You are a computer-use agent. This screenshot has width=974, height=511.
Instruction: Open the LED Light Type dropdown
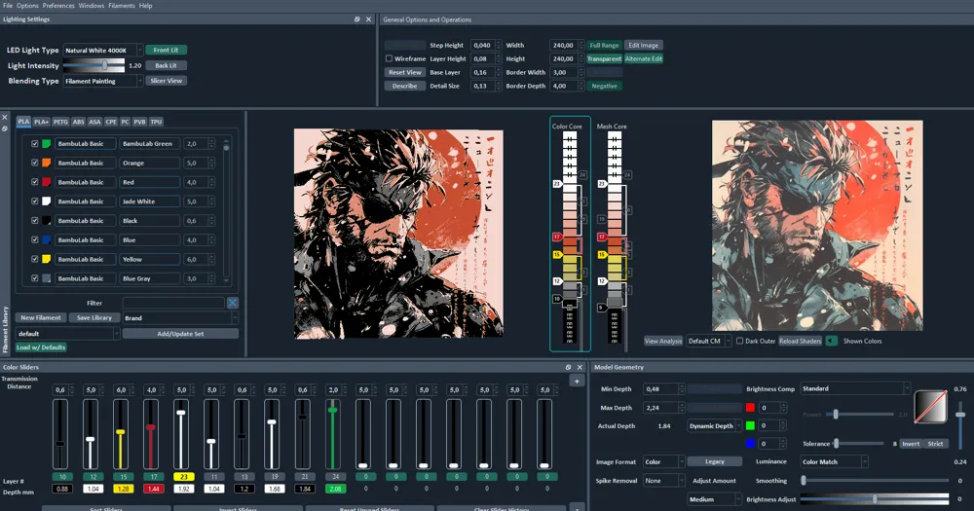pos(103,51)
